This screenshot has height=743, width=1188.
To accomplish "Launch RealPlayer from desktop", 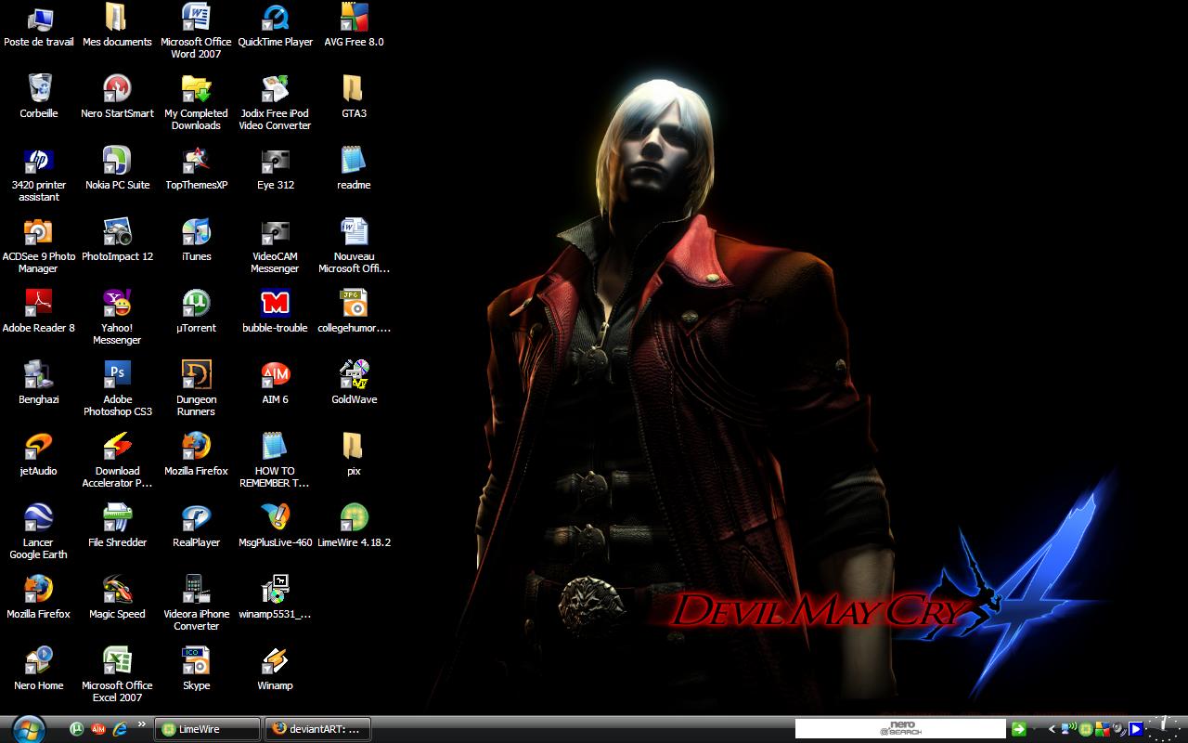I will 196,527.
